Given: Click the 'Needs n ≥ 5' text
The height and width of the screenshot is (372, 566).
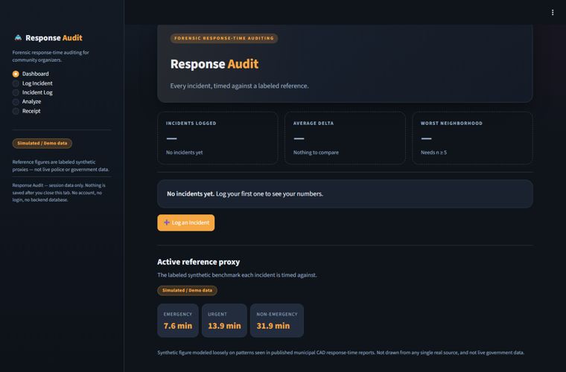Looking at the screenshot, I should (x=433, y=153).
